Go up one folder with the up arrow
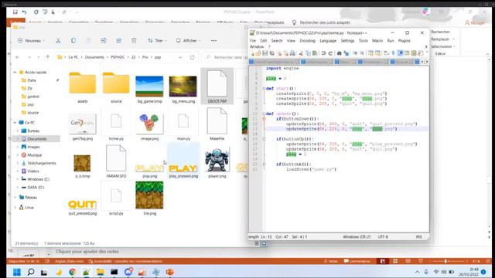Screen dimensions: 495x278 click(x=48, y=57)
